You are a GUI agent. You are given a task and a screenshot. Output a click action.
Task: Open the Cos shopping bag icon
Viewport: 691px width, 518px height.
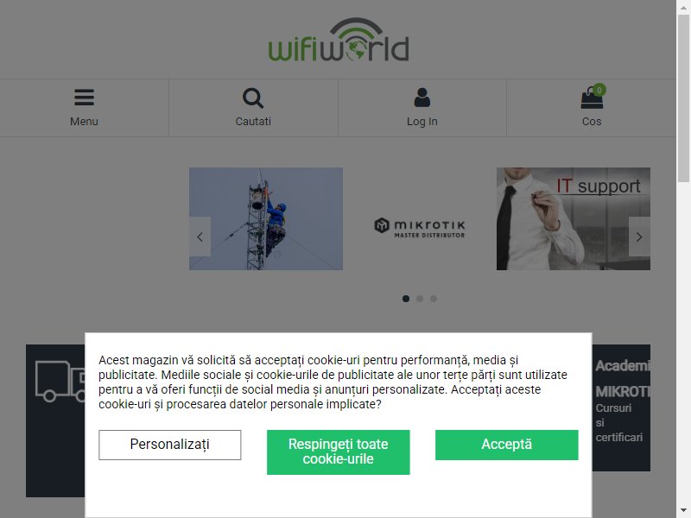(592, 98)
